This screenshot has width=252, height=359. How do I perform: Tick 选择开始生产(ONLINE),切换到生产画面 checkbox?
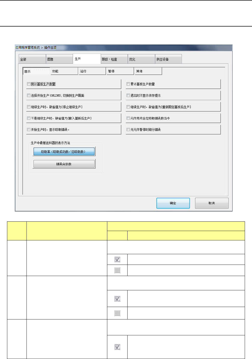pyautogui.click(x=29, y=95)
